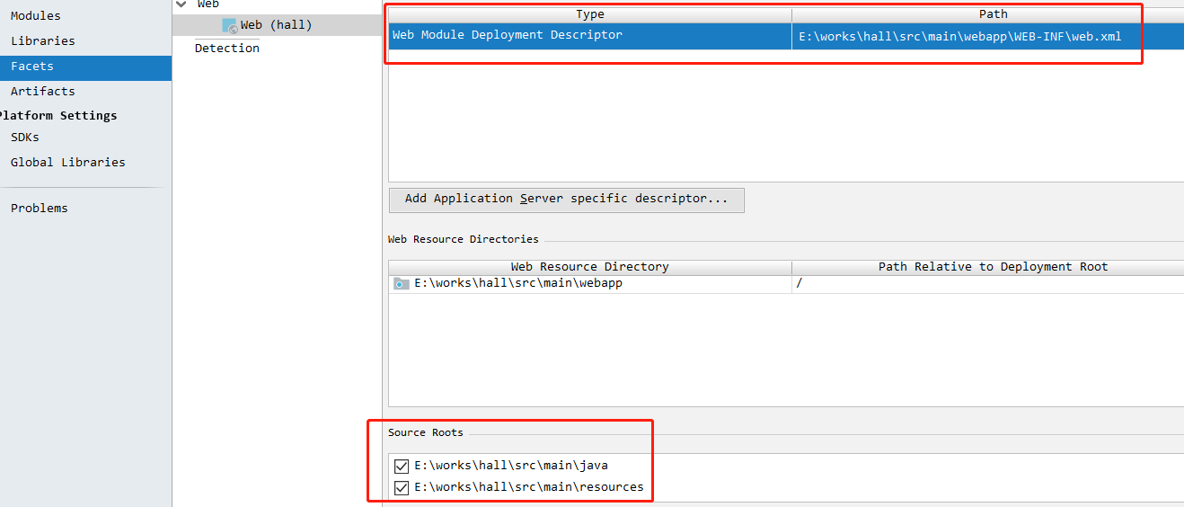This screenshot has height=507, width=1184.
Task: Click the Path Relative to Deployment Root header
Action: coord(993,267)
